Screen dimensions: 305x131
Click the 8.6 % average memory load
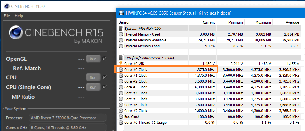(x=294, y=46)
